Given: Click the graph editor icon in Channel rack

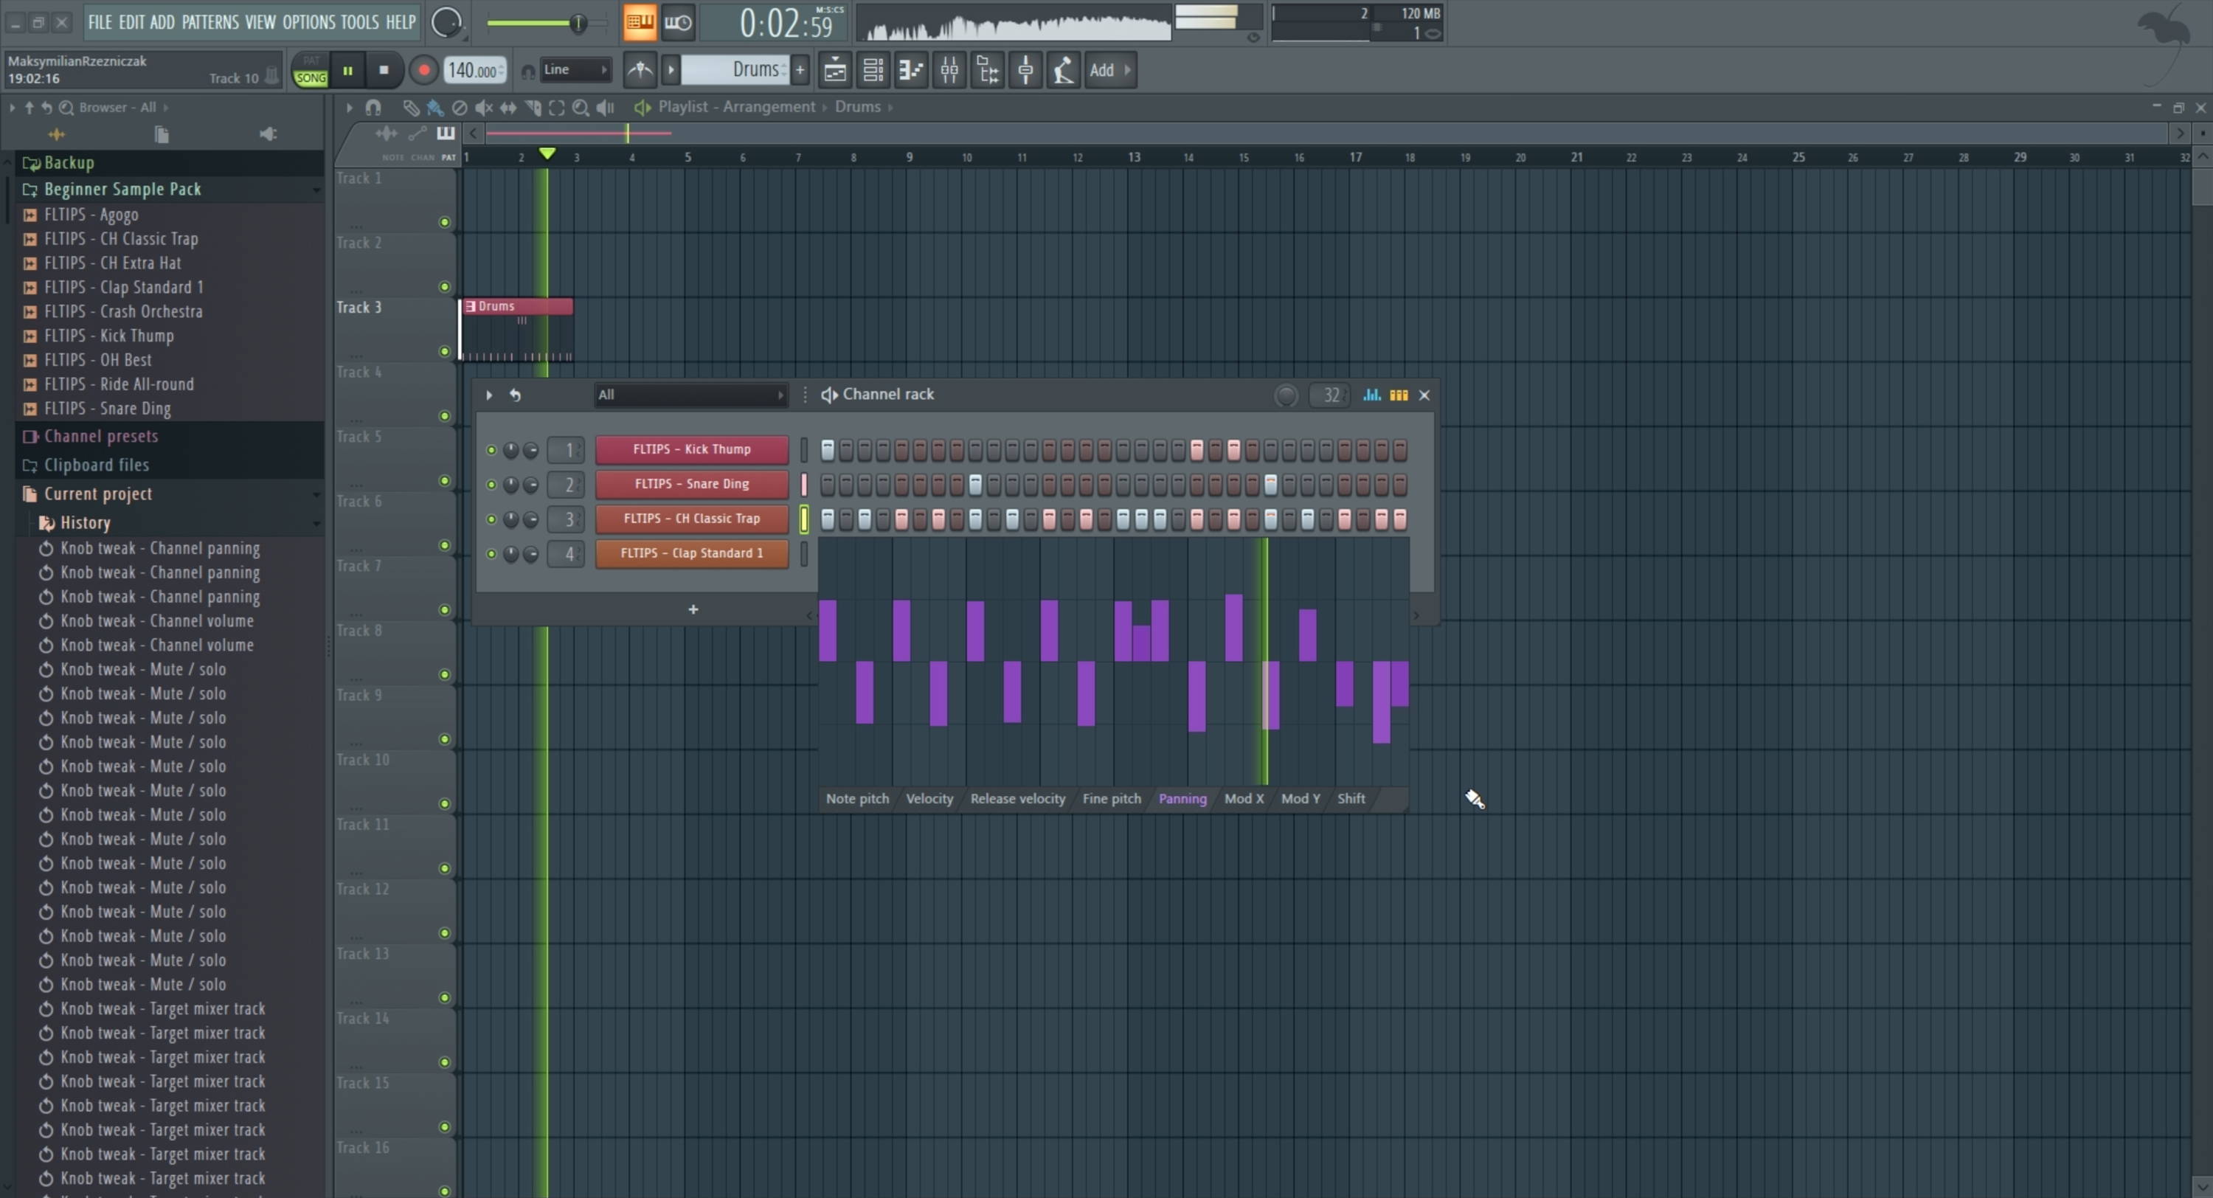Looking at the screenshot, I should [1372, 395].
